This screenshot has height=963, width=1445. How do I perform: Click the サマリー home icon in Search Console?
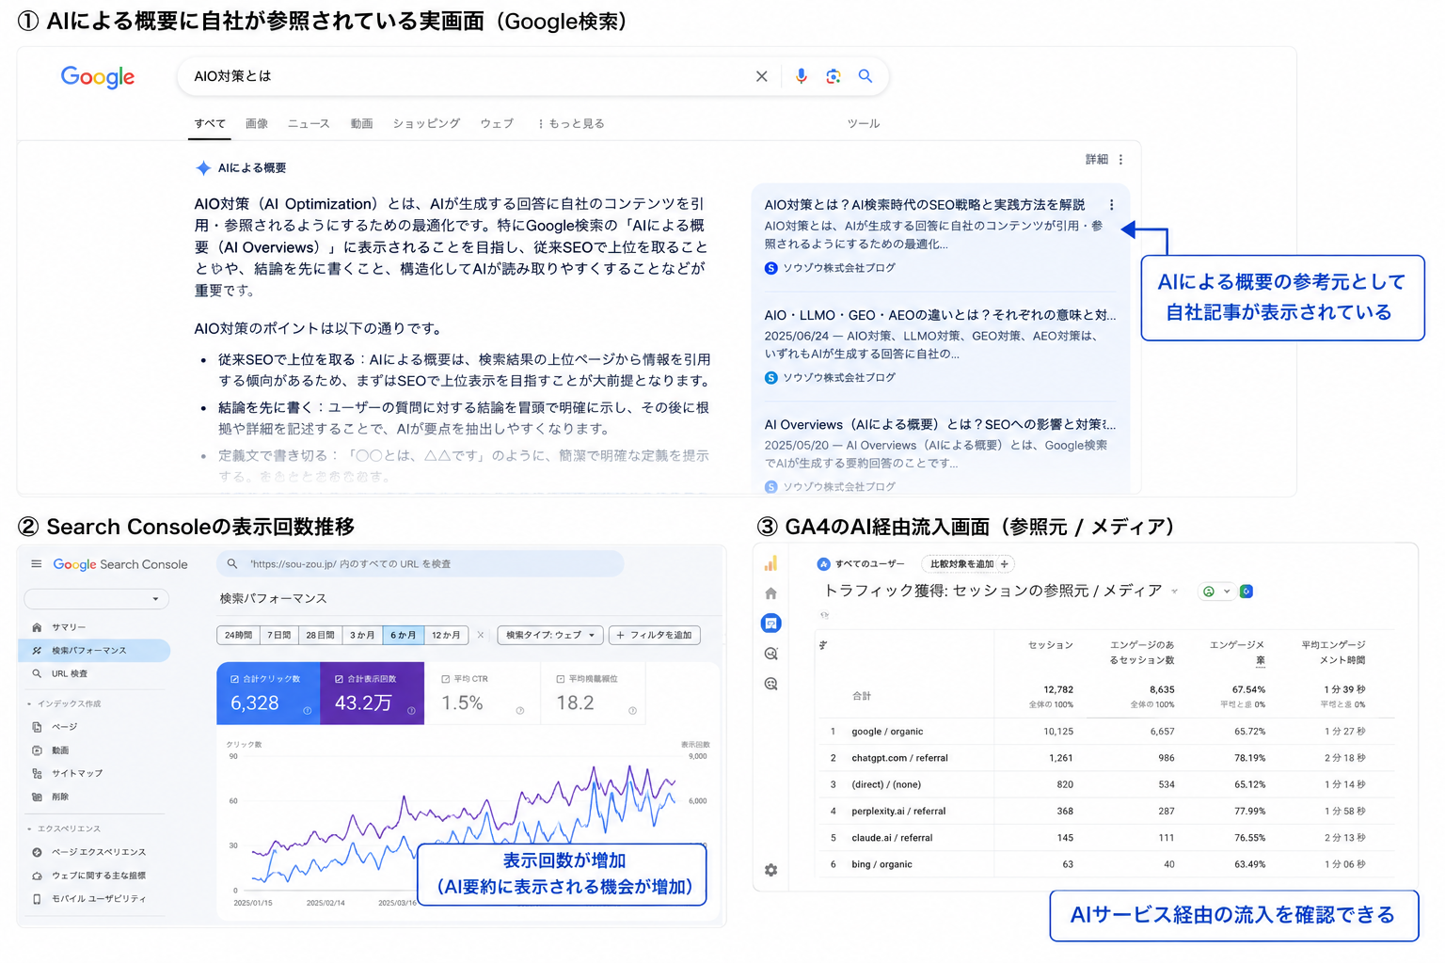tap(37, 627)
